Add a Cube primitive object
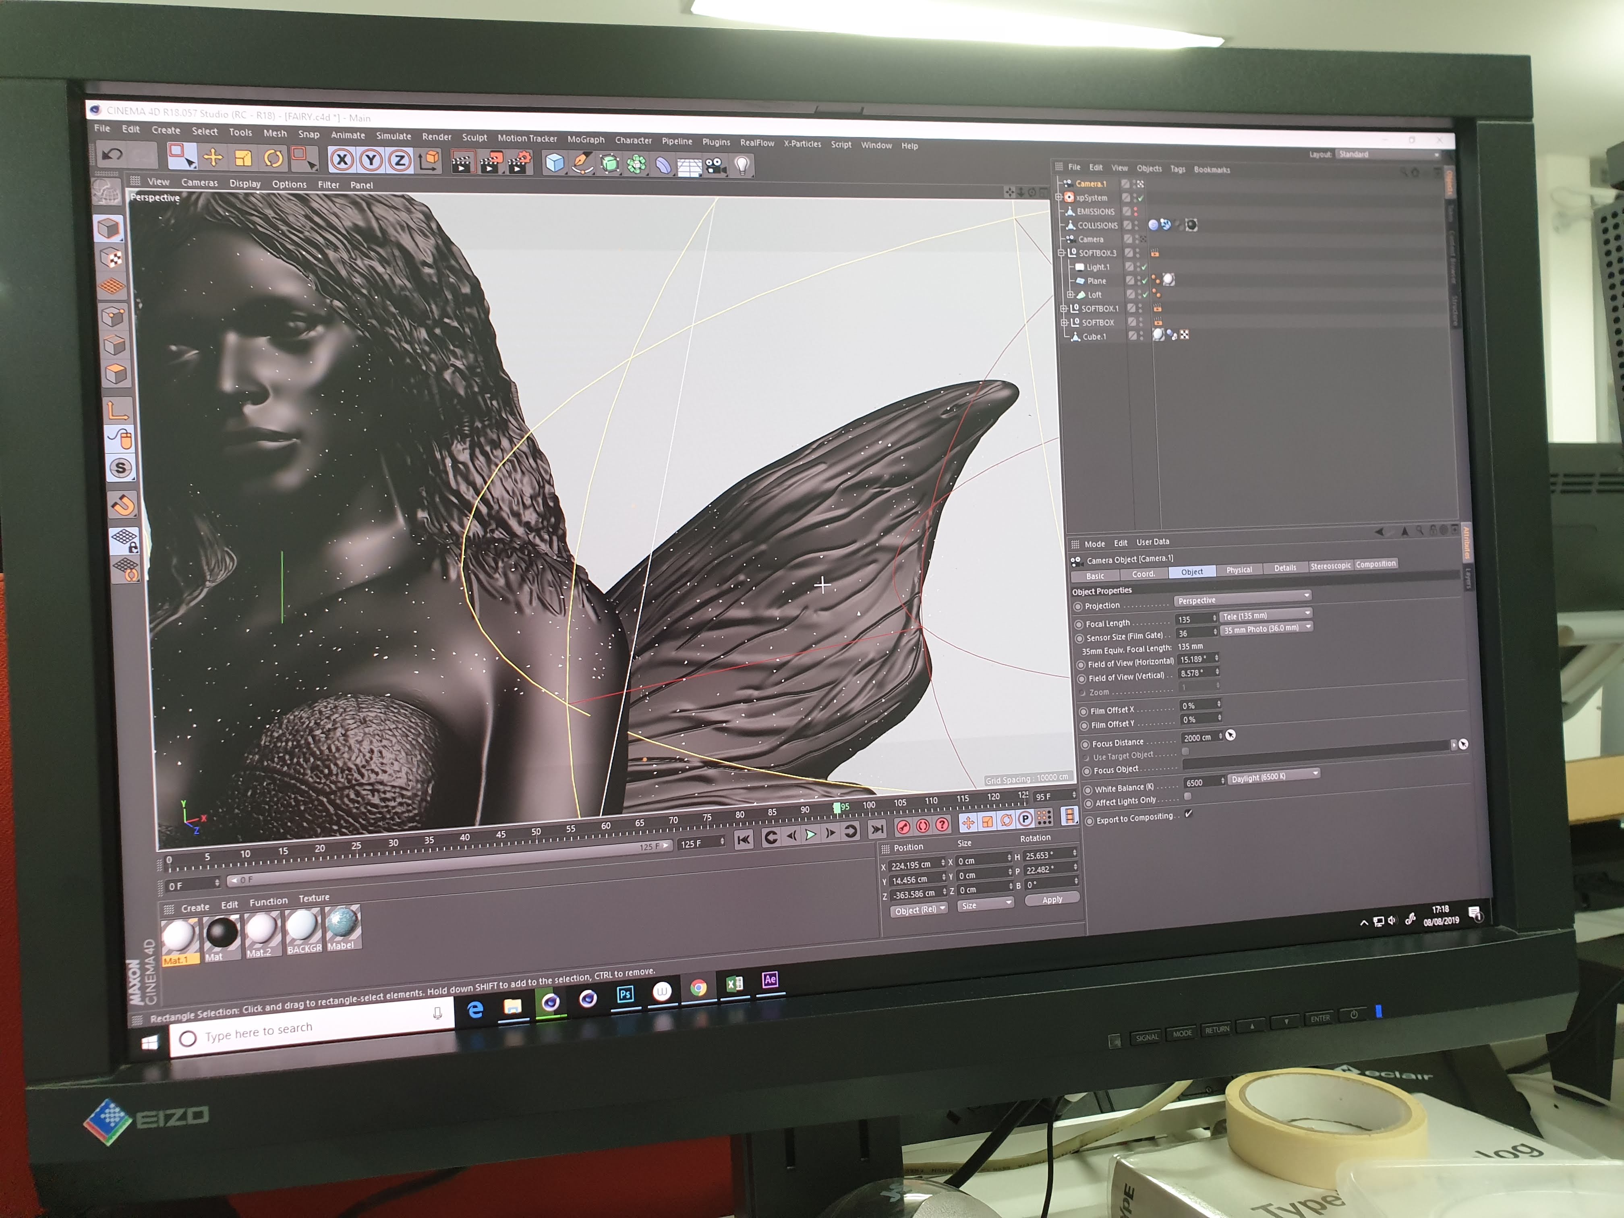Viewport: 1624px width, 1218px height. tap(554, 162)
